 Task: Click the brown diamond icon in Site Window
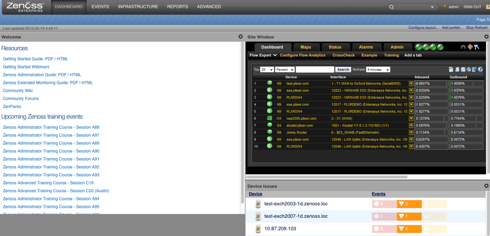click(470, 47)
